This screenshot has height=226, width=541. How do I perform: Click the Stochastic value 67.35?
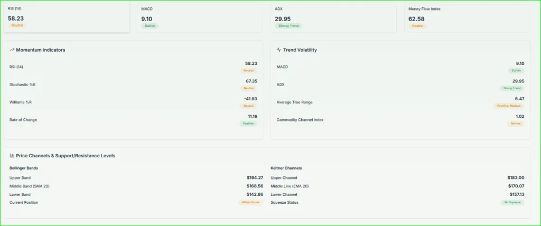coord(251,81)
